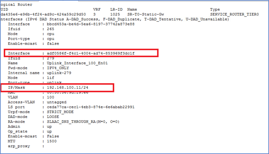Click the first Interface bbcd453a UUID
This screenshot has width=269, height=154.
(91, 24)
